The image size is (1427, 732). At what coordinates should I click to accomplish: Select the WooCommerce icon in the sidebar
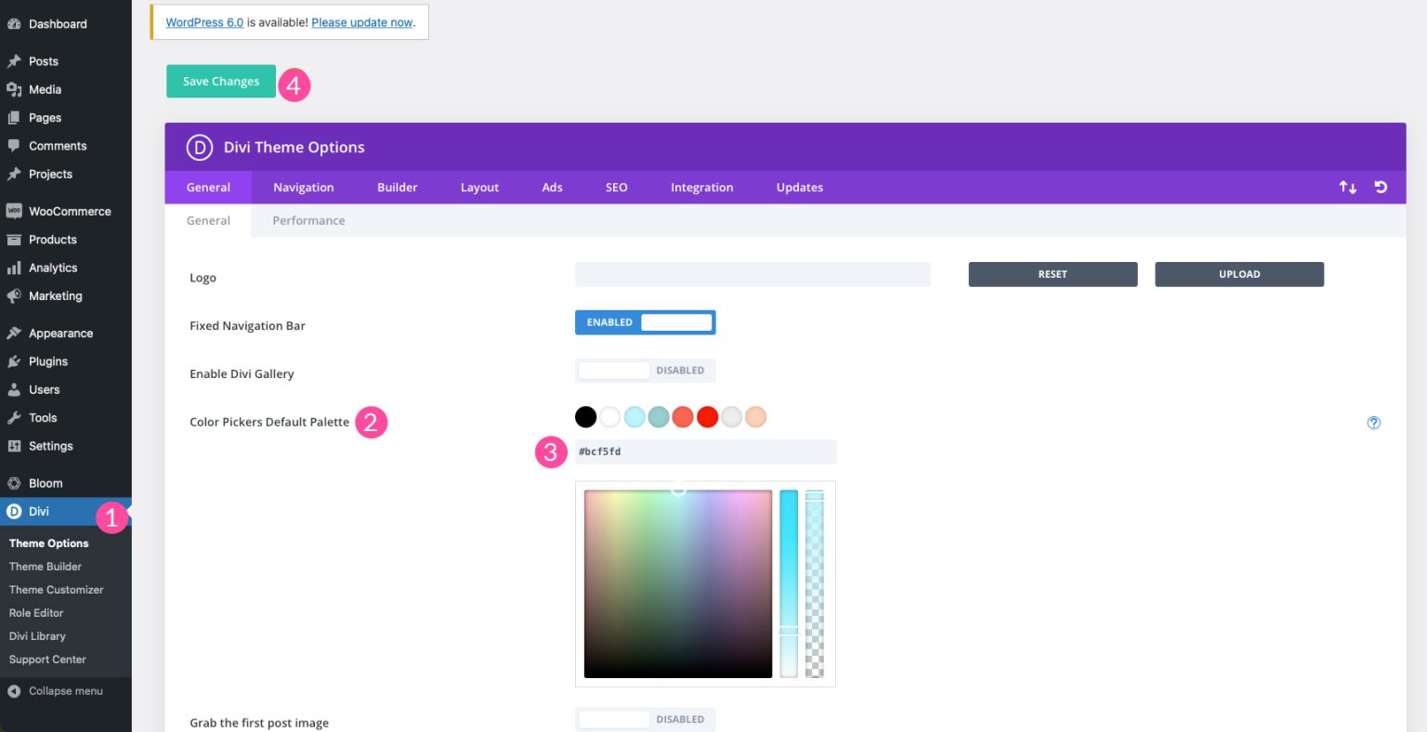[15, 211]
